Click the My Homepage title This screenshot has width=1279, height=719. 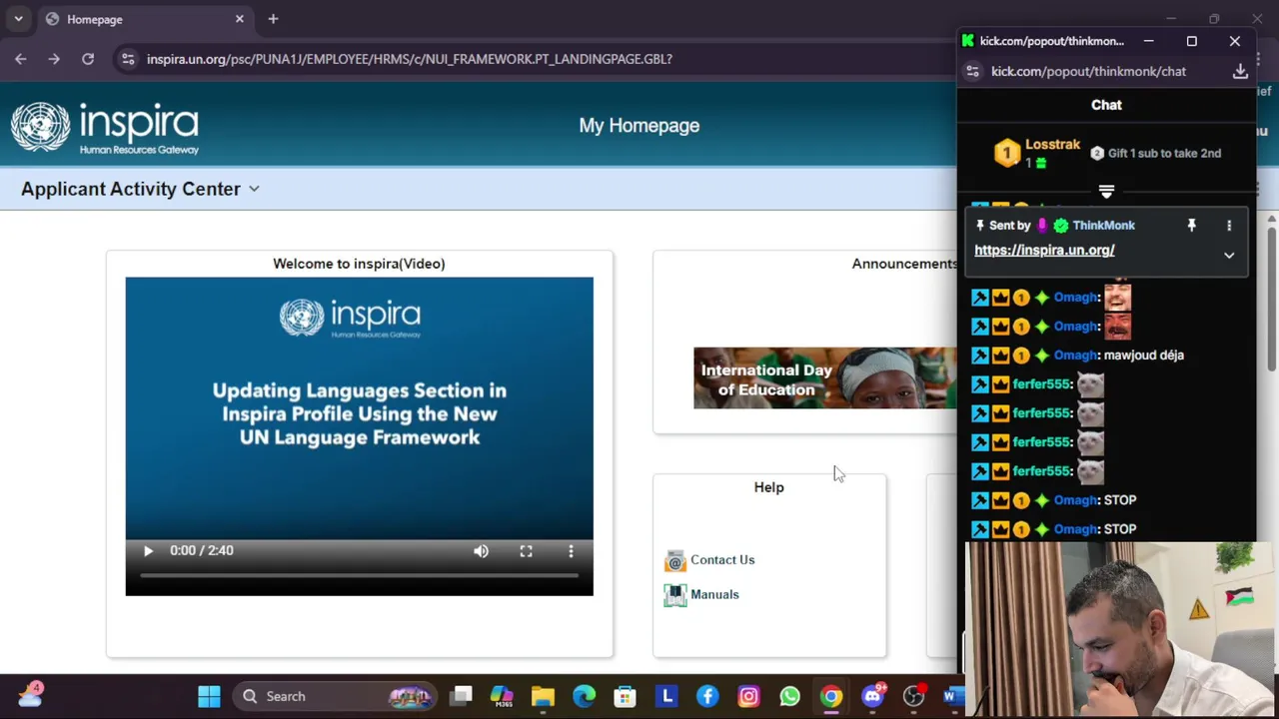[x=639, y=126]
